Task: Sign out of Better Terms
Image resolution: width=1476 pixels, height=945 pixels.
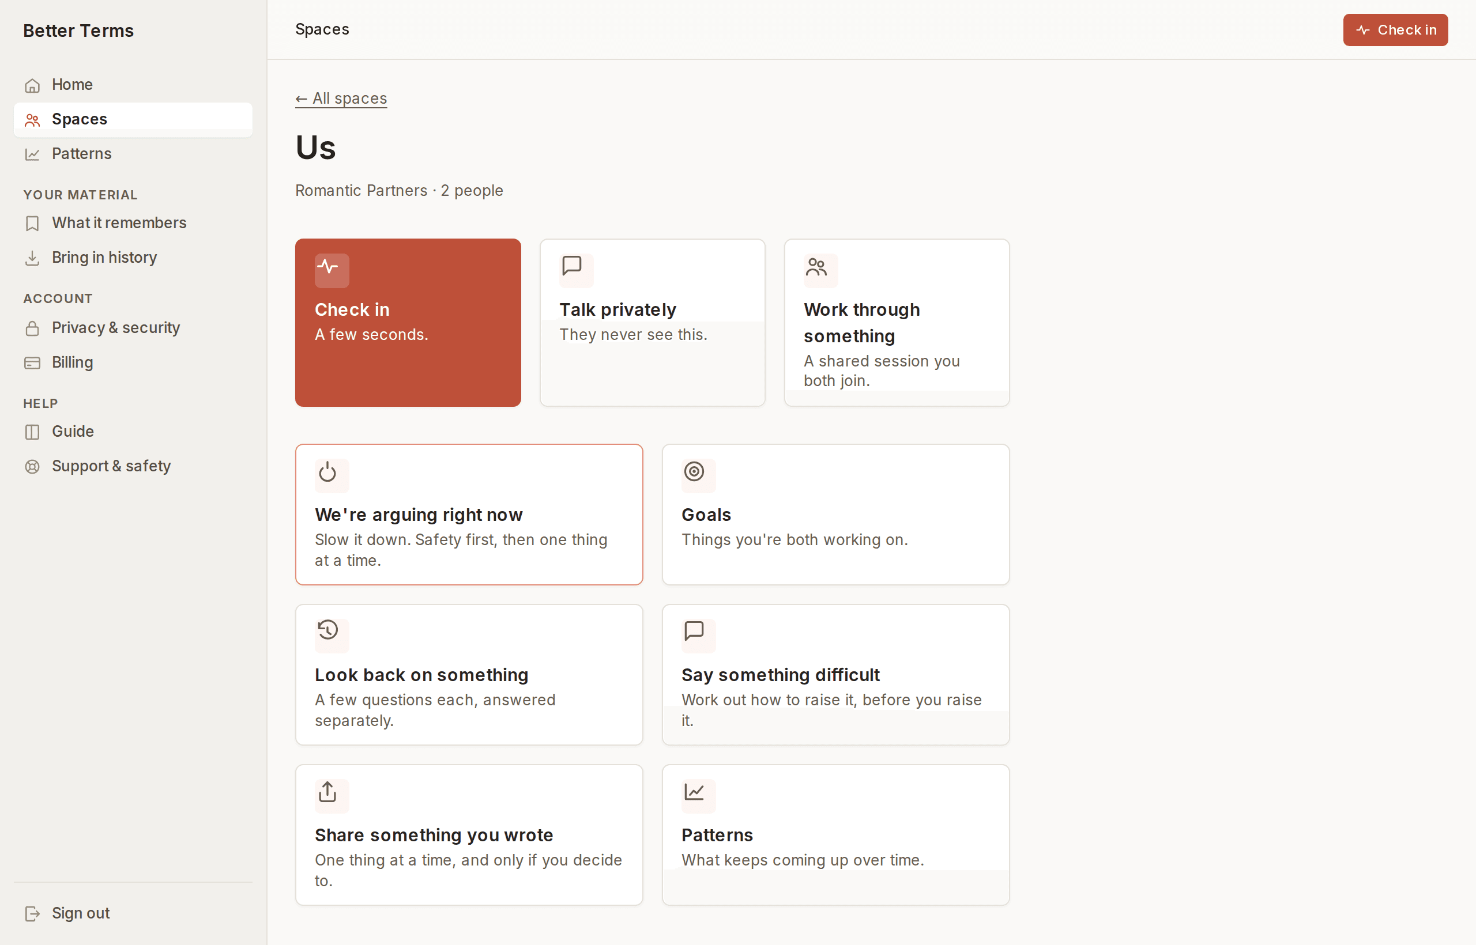Action: [x=133, y=913]
